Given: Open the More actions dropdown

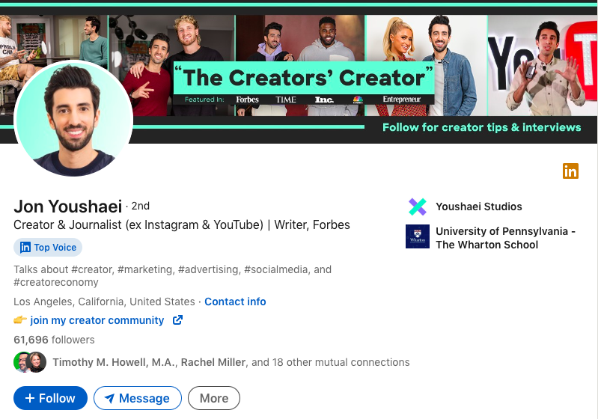Looking at the screenshot, I should tap(214, 398).
